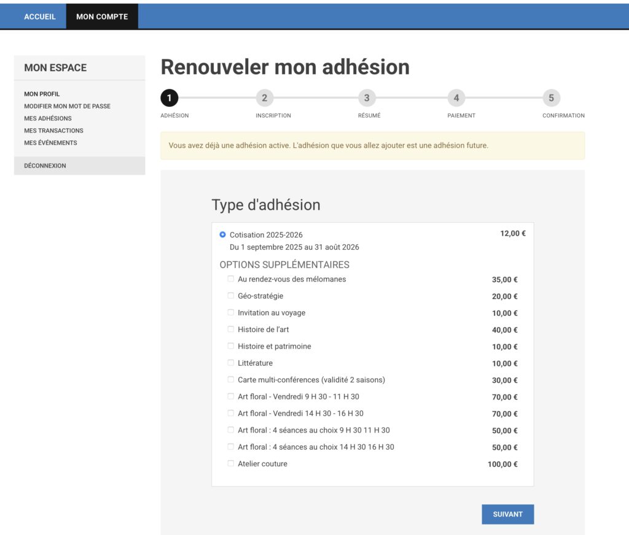Screen dimensions: 629x535
Task: Click step 4 Paiement circle
Action: click(456, 98)
